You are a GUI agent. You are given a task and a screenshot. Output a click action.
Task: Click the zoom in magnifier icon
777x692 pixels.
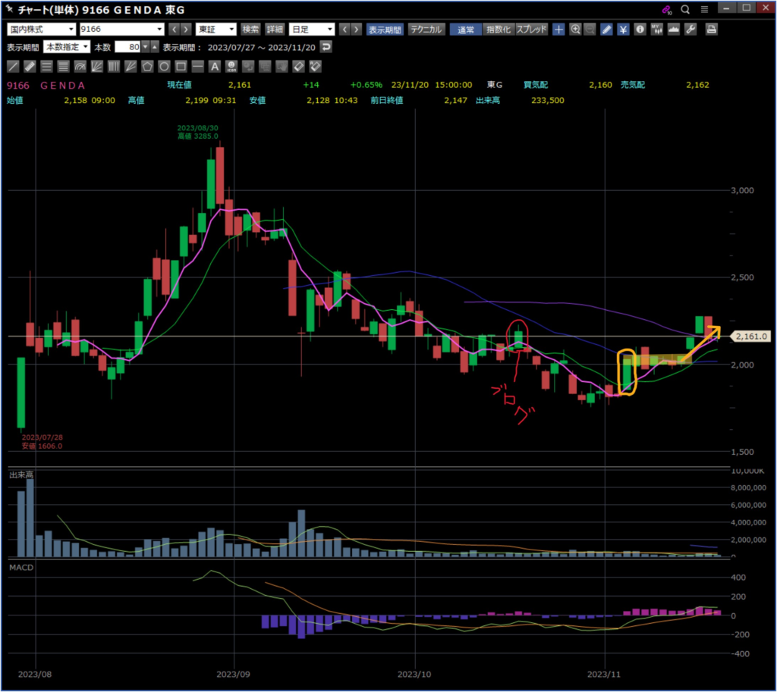point(575,30)
